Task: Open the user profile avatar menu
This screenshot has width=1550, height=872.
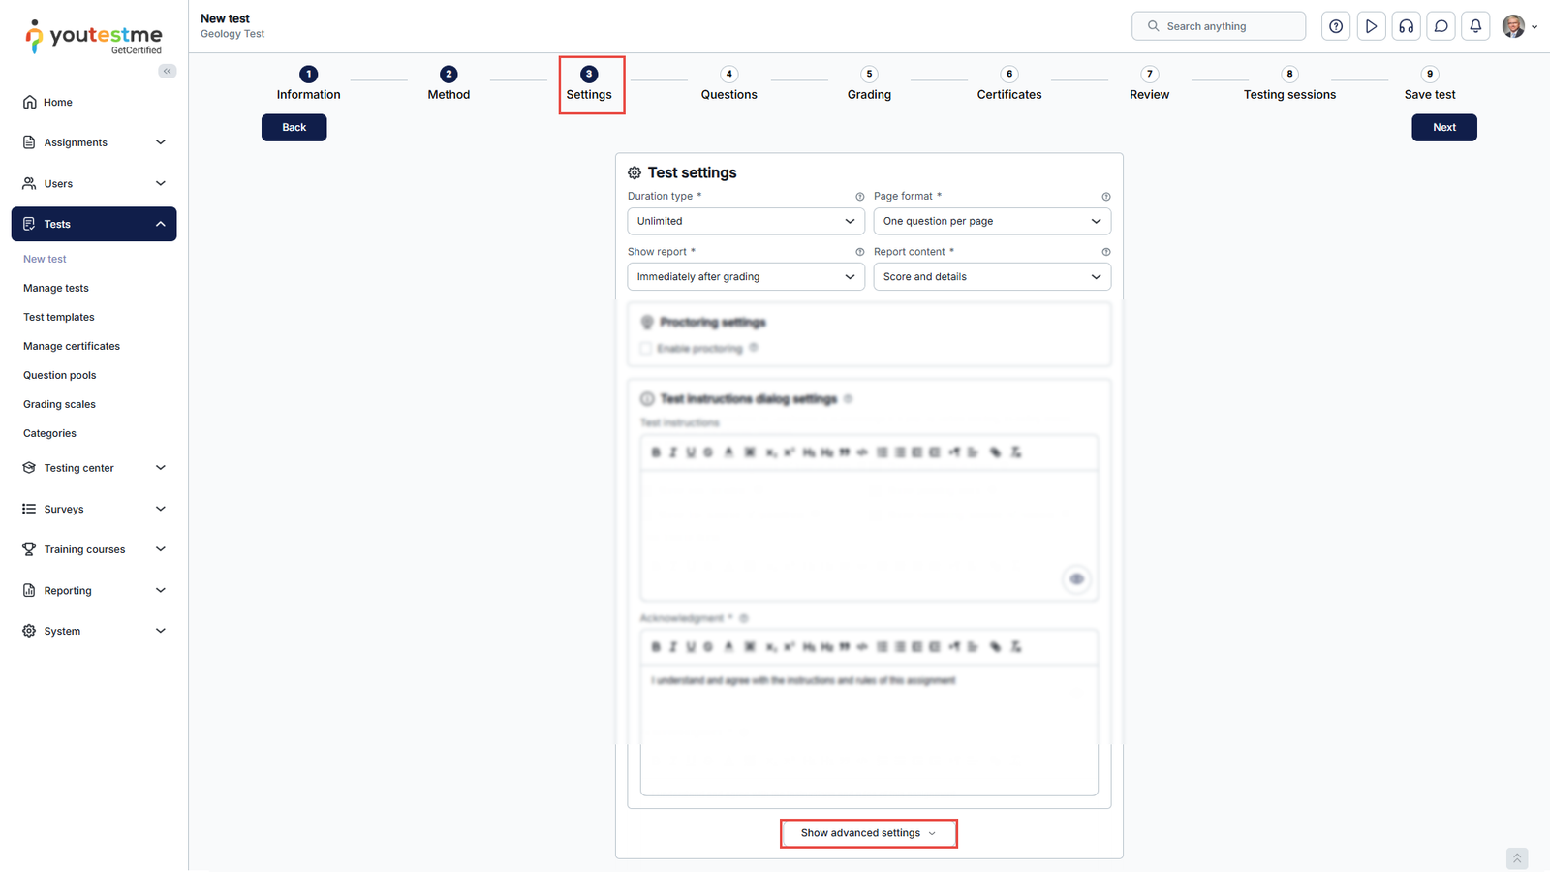Action: pyautogui.click(x=1518, y=26)
